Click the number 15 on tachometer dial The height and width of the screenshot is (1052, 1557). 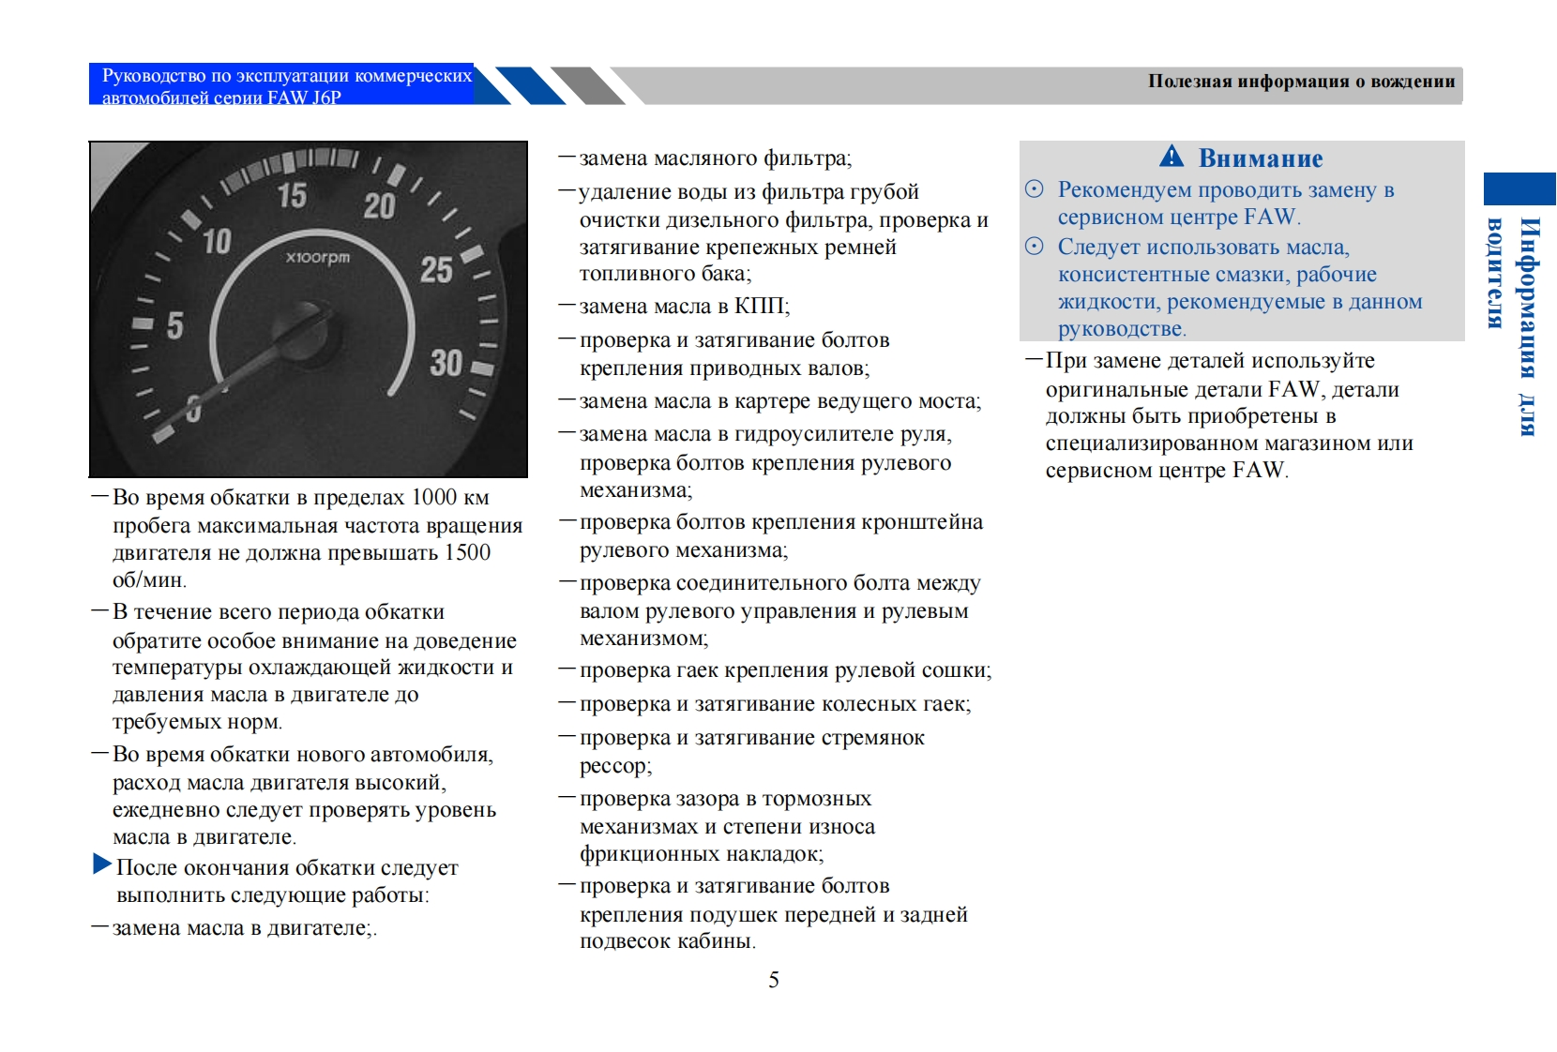(292, 195)
